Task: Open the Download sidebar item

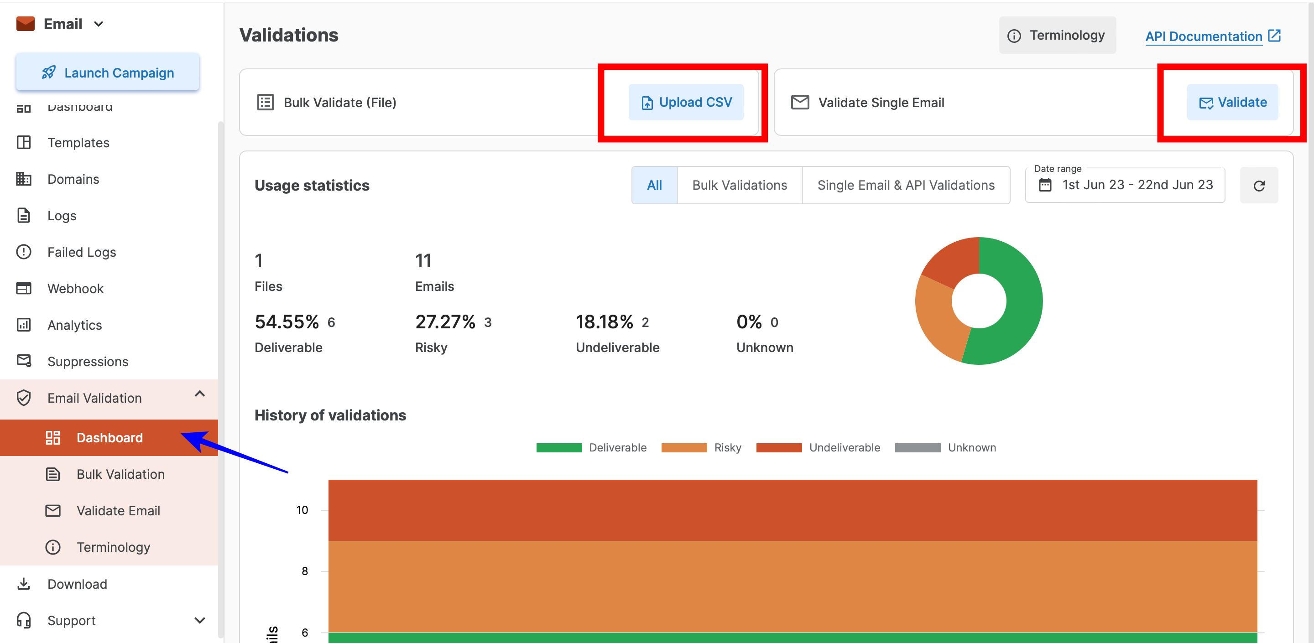Action: (109, 584)
